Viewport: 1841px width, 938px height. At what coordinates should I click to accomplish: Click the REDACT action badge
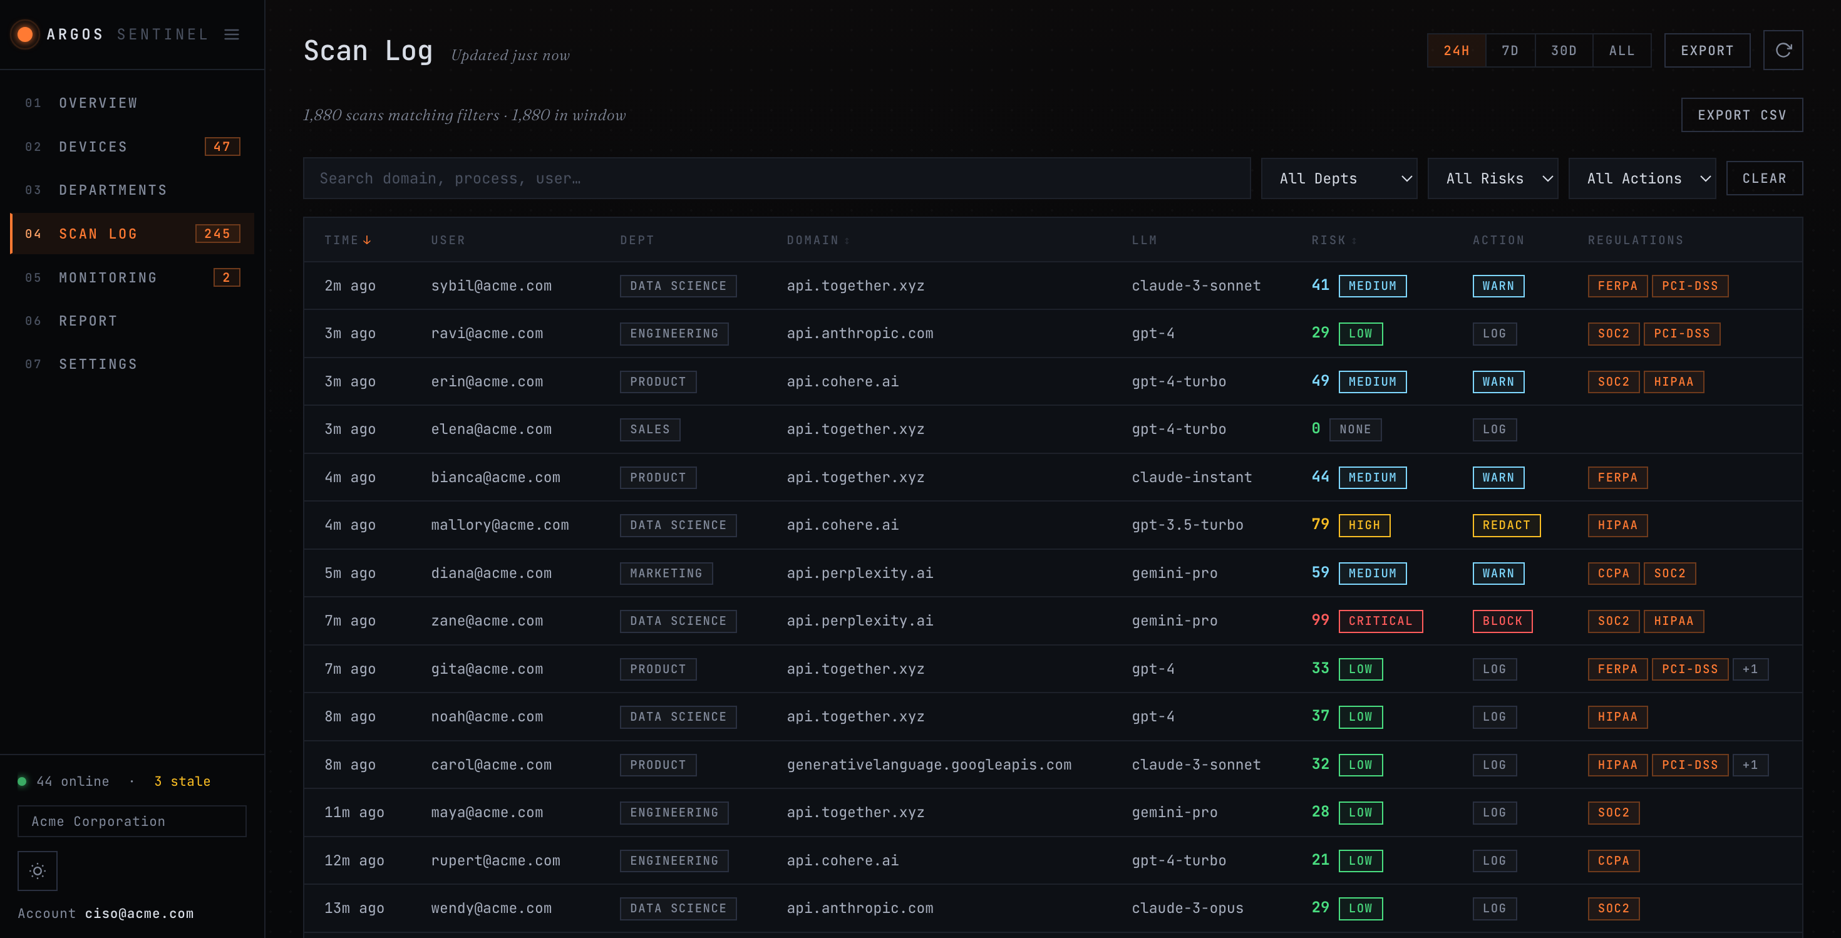1507,525
